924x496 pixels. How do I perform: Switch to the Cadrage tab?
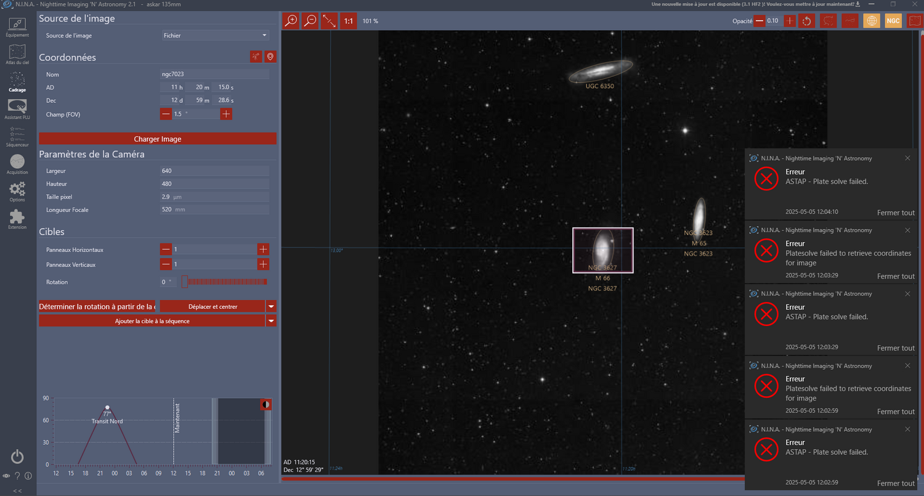(17, 82)
